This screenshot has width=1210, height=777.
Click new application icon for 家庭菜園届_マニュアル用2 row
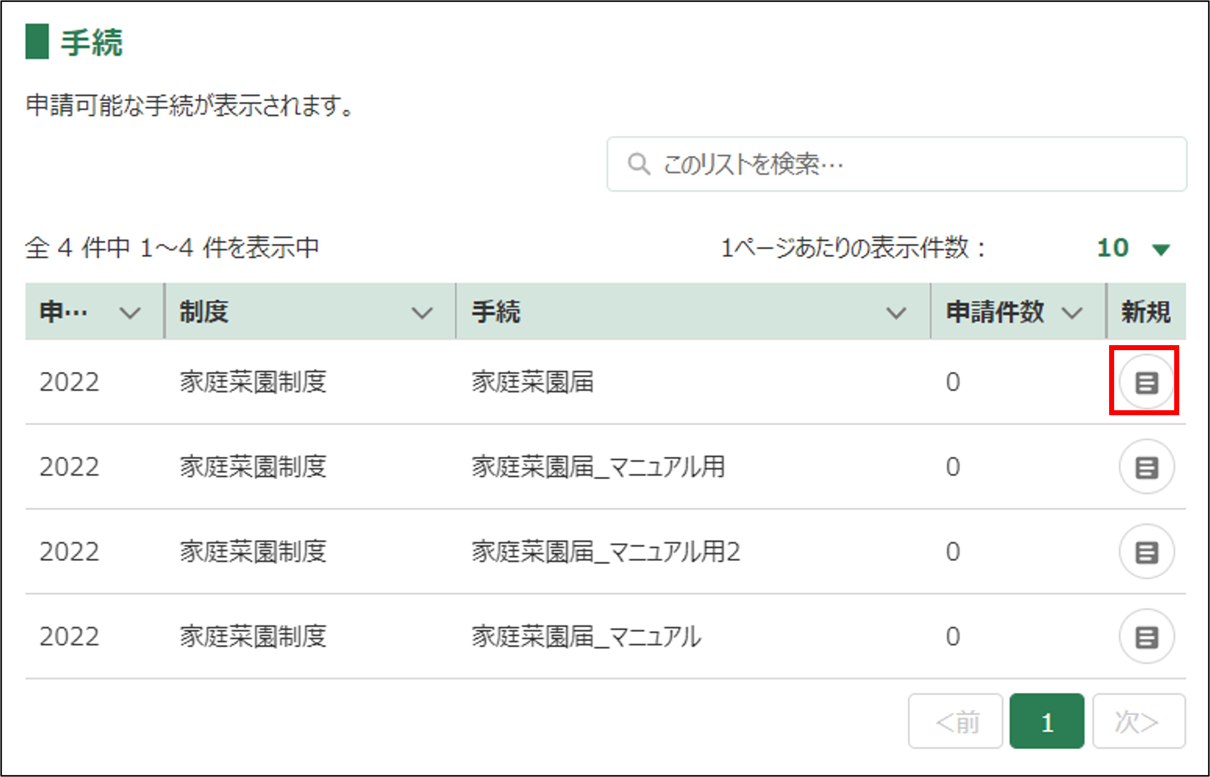tap(1146, 551)
